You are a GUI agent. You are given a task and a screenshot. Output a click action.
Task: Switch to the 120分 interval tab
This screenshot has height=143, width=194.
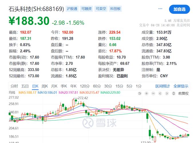[x=85, y=86]
